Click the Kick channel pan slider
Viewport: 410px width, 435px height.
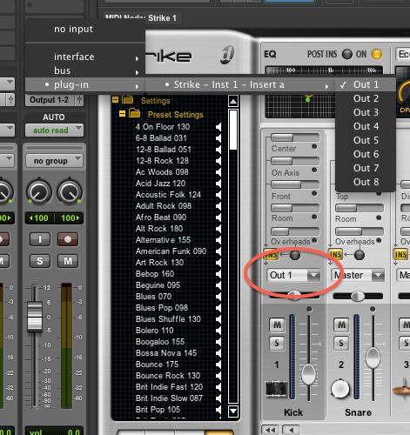294,295
